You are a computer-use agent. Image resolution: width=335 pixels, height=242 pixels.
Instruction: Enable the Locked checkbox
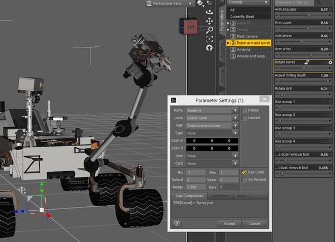(x=244, y=118)
